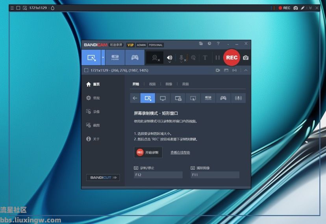
Task: Click 开始录制 start recording button
Action: 148,152
